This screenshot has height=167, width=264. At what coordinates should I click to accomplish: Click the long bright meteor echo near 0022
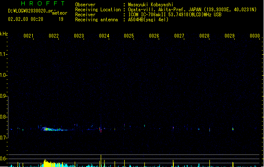54,129
